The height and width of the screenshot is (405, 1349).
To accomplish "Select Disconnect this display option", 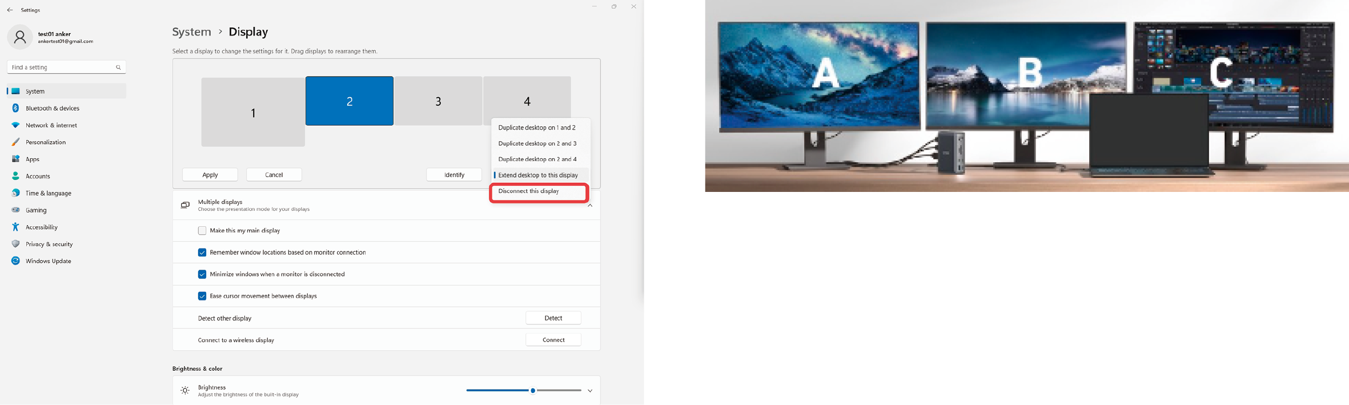I will pos(528,191).
